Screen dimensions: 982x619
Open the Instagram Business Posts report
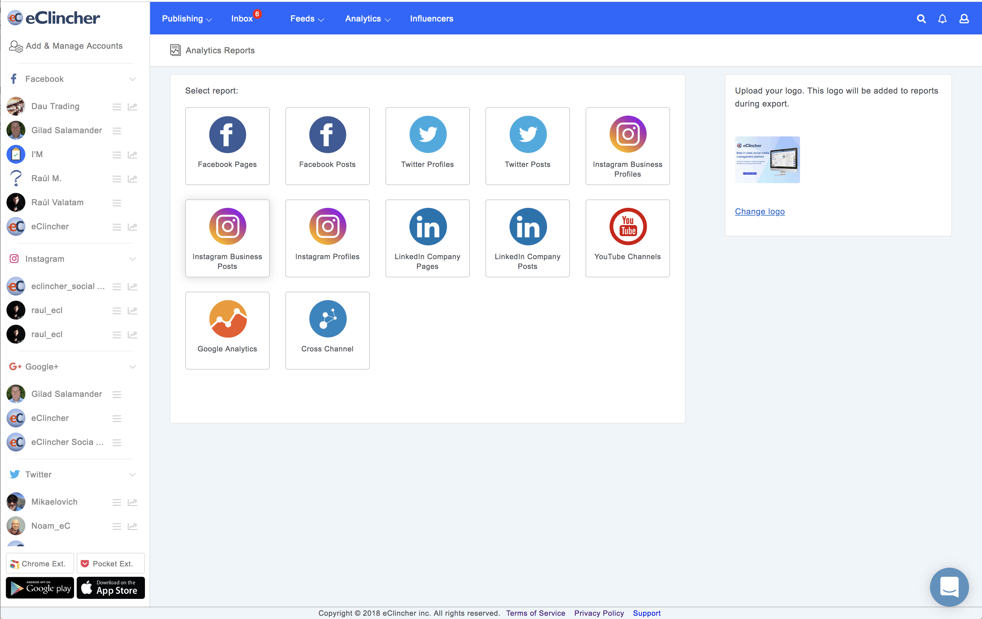[227, 238]
